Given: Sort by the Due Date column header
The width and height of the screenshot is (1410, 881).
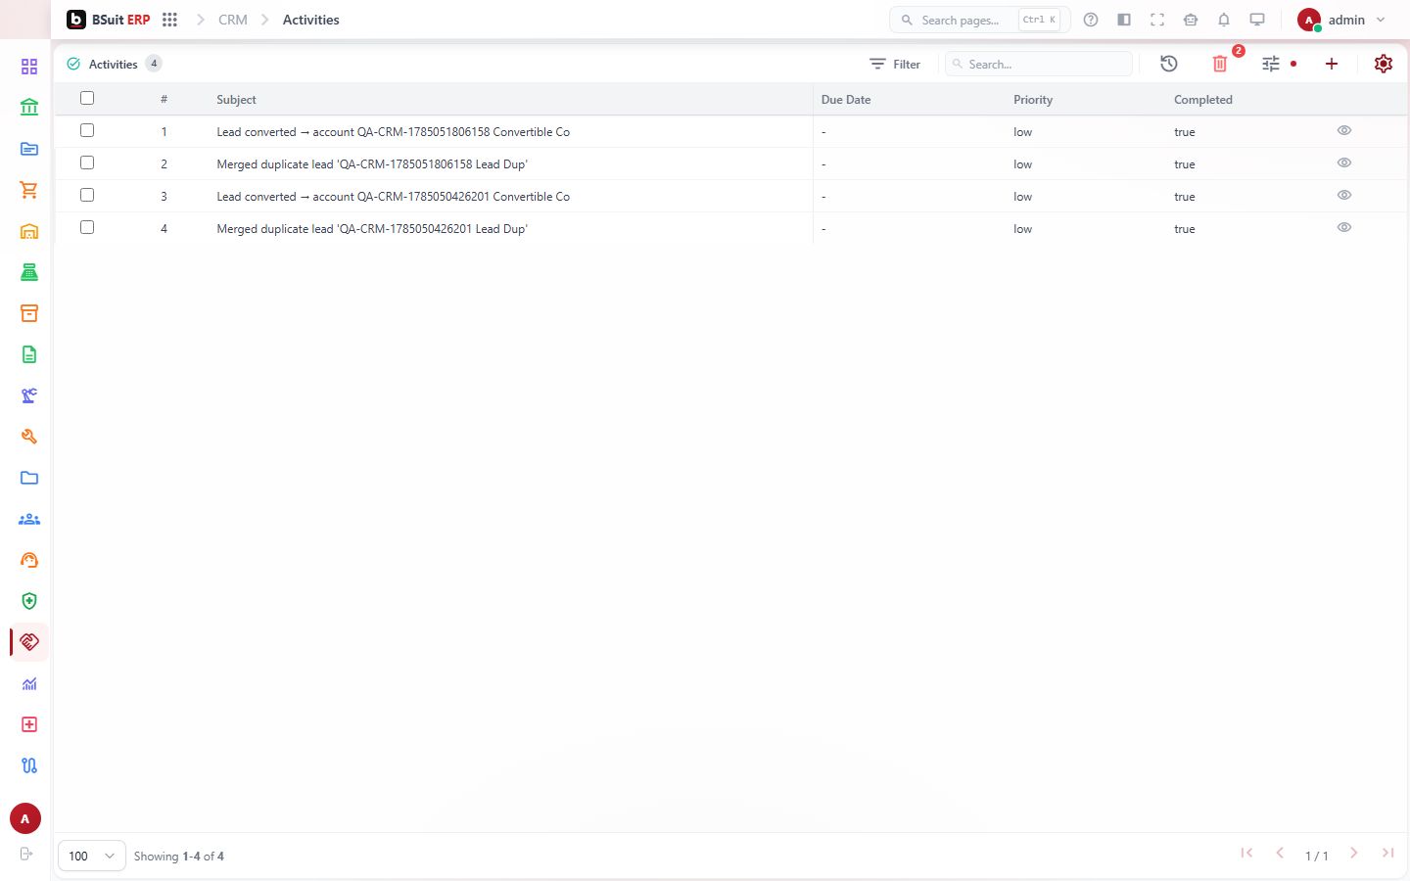Looking at the screenshot, I should [846, 100].
